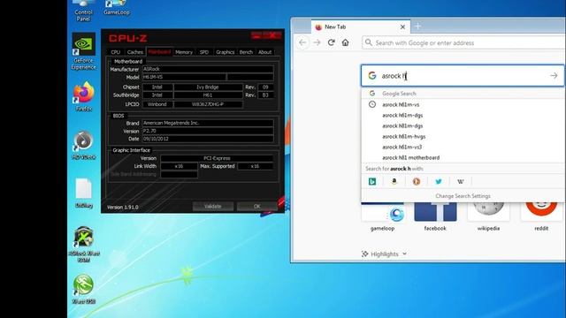
Task: Open the reddit top site tile
Action: (x=541, y=216)
